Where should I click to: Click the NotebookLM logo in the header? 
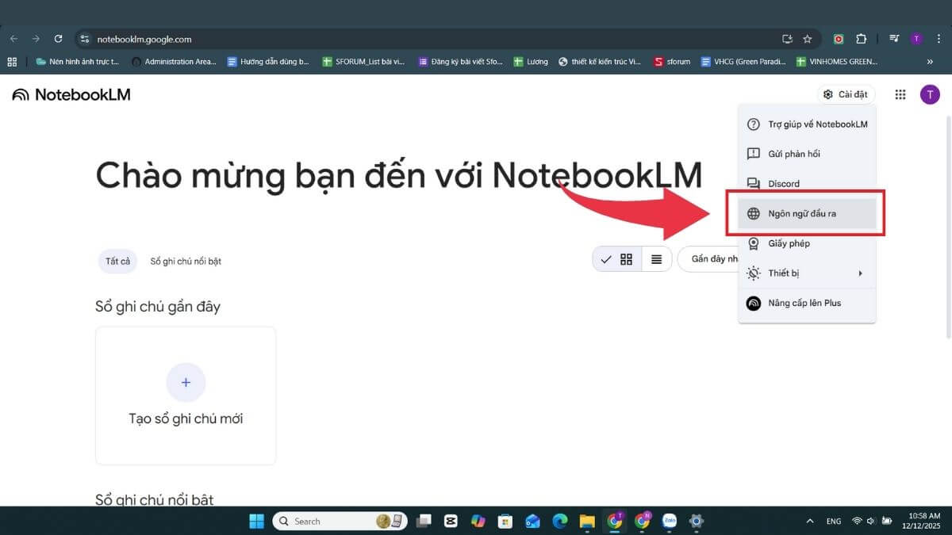click(71, 94)
